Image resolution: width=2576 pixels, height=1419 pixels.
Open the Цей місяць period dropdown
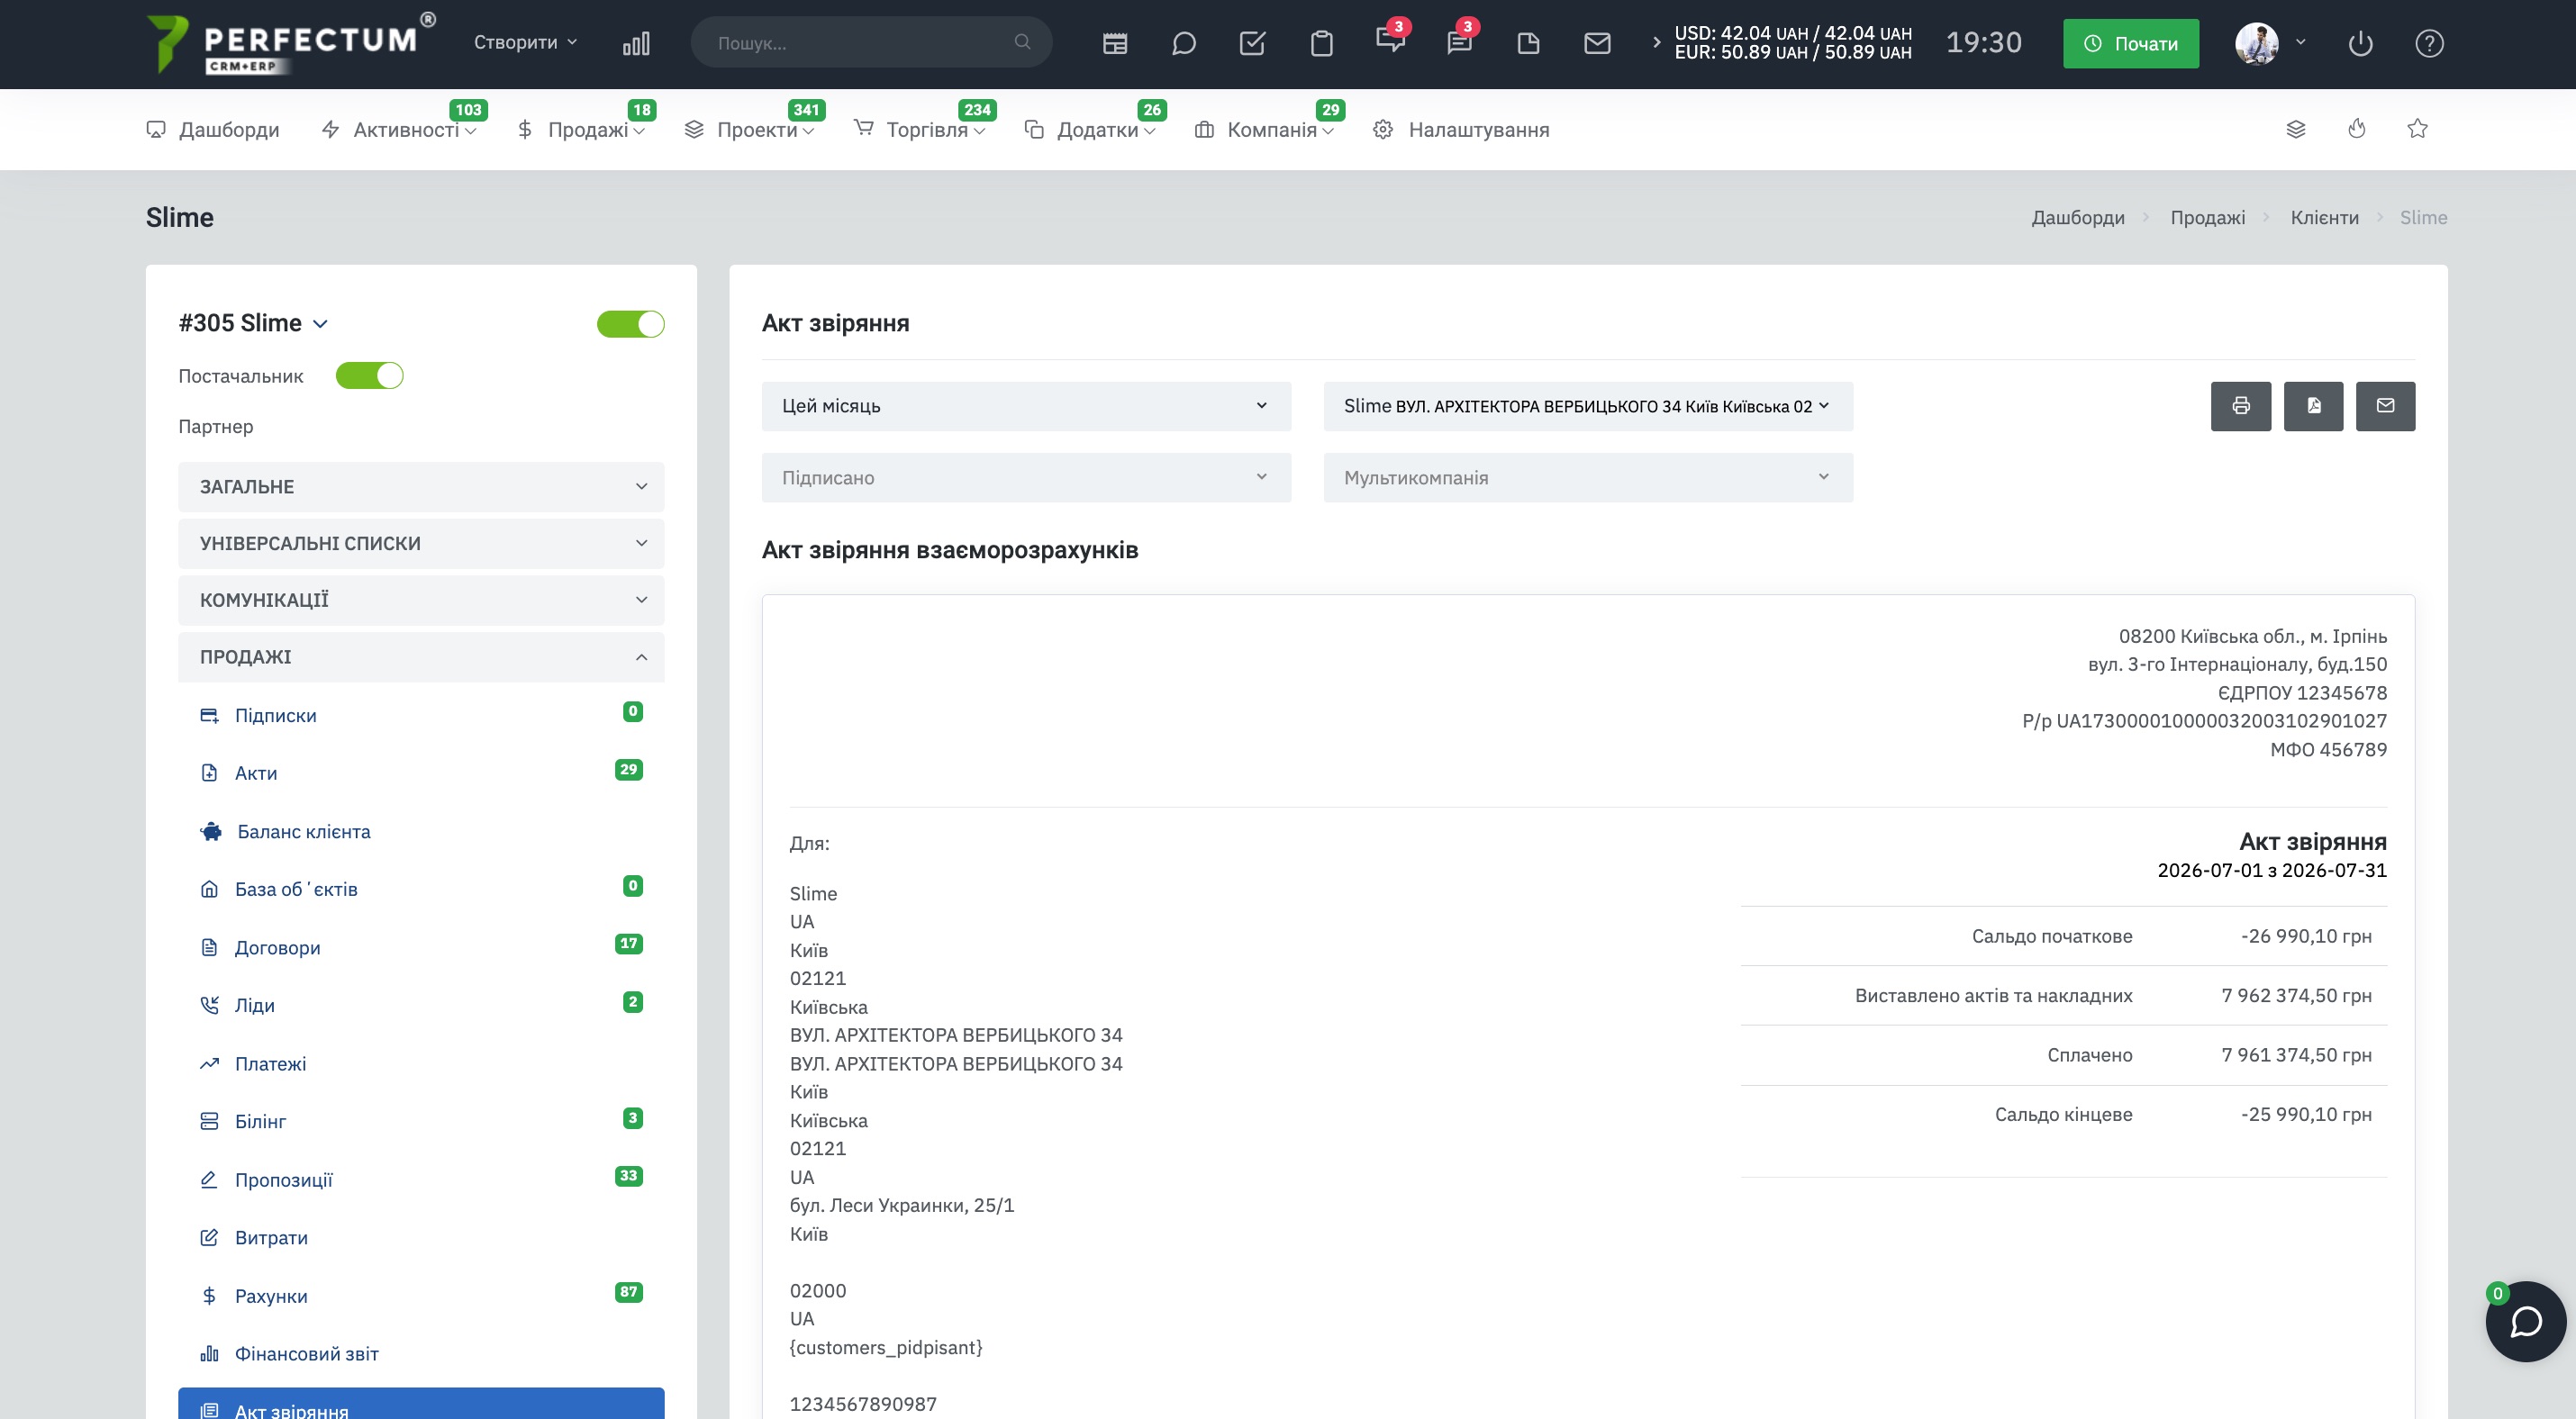(x=1026, y=406)
